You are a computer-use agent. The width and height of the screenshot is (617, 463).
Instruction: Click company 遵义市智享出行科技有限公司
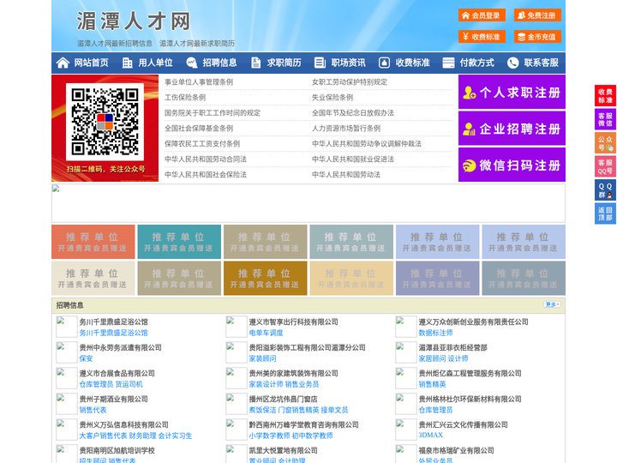click(x=294, y=322)
